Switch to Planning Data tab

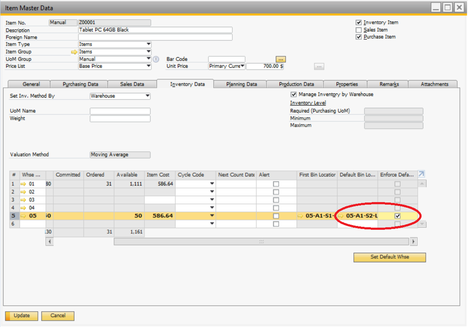click(x=242, y=84)
